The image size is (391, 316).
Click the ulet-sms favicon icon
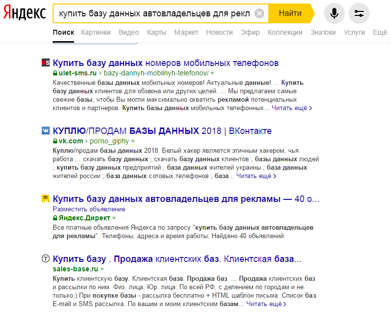tap(46, 63)
